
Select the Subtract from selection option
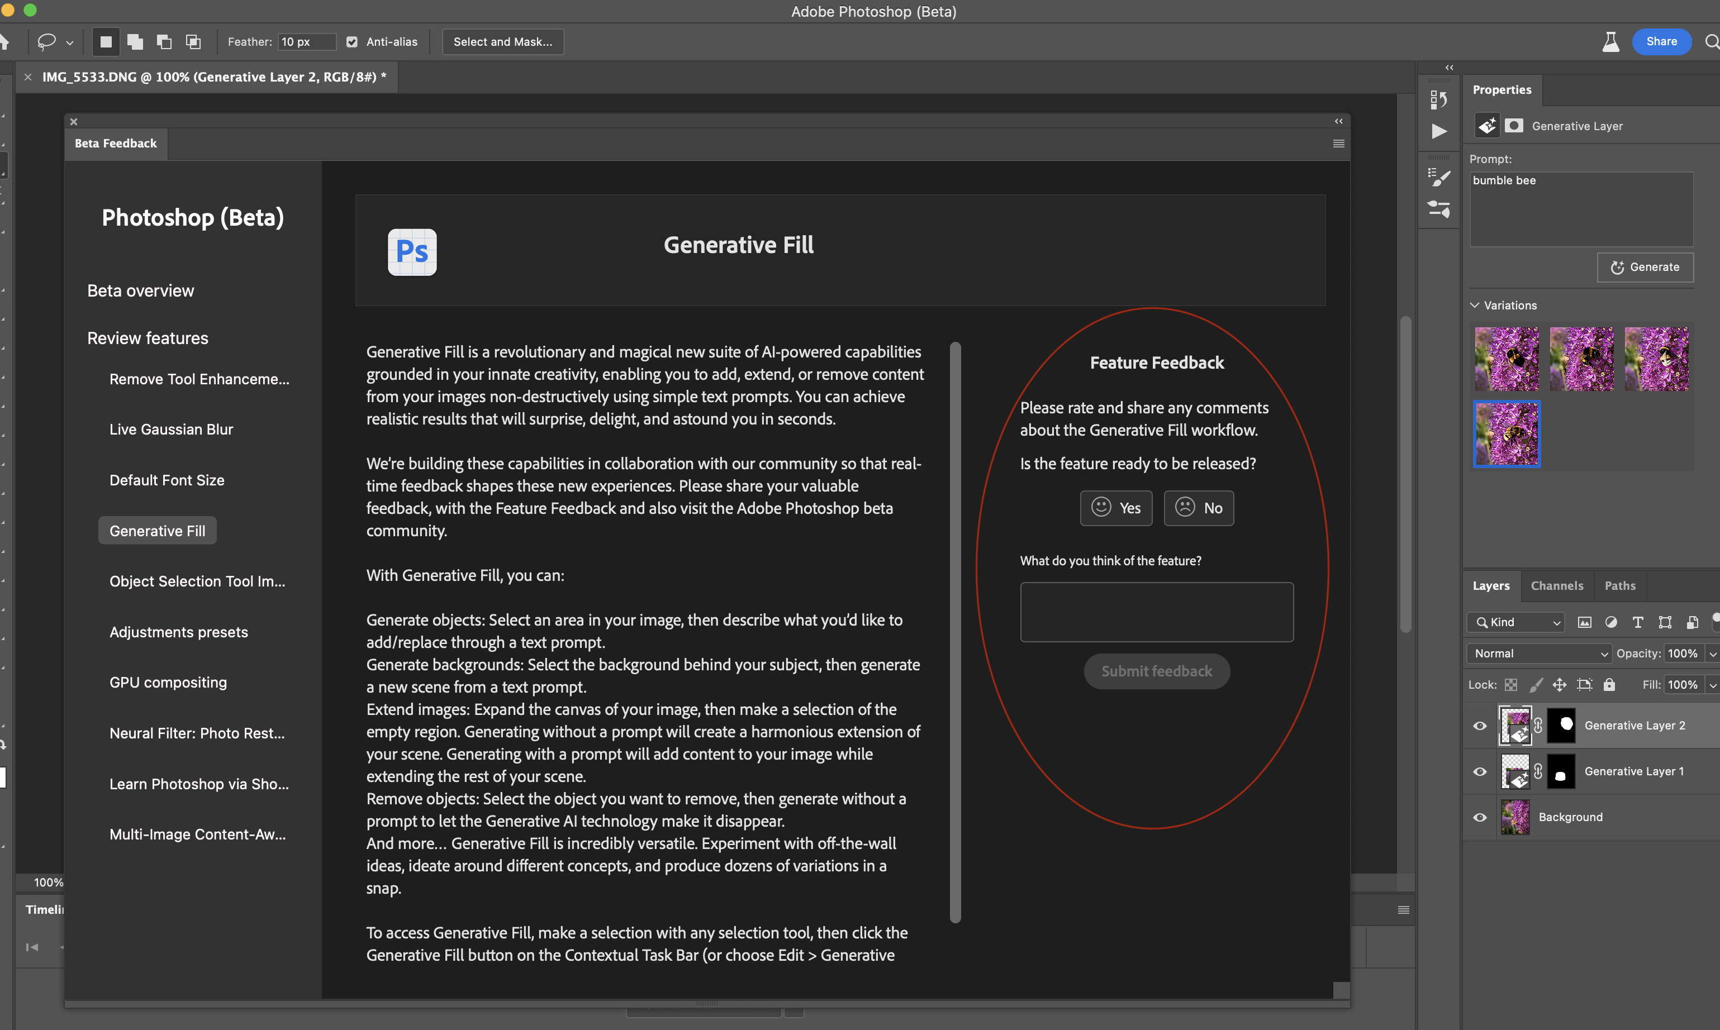[x=165, y=42]
